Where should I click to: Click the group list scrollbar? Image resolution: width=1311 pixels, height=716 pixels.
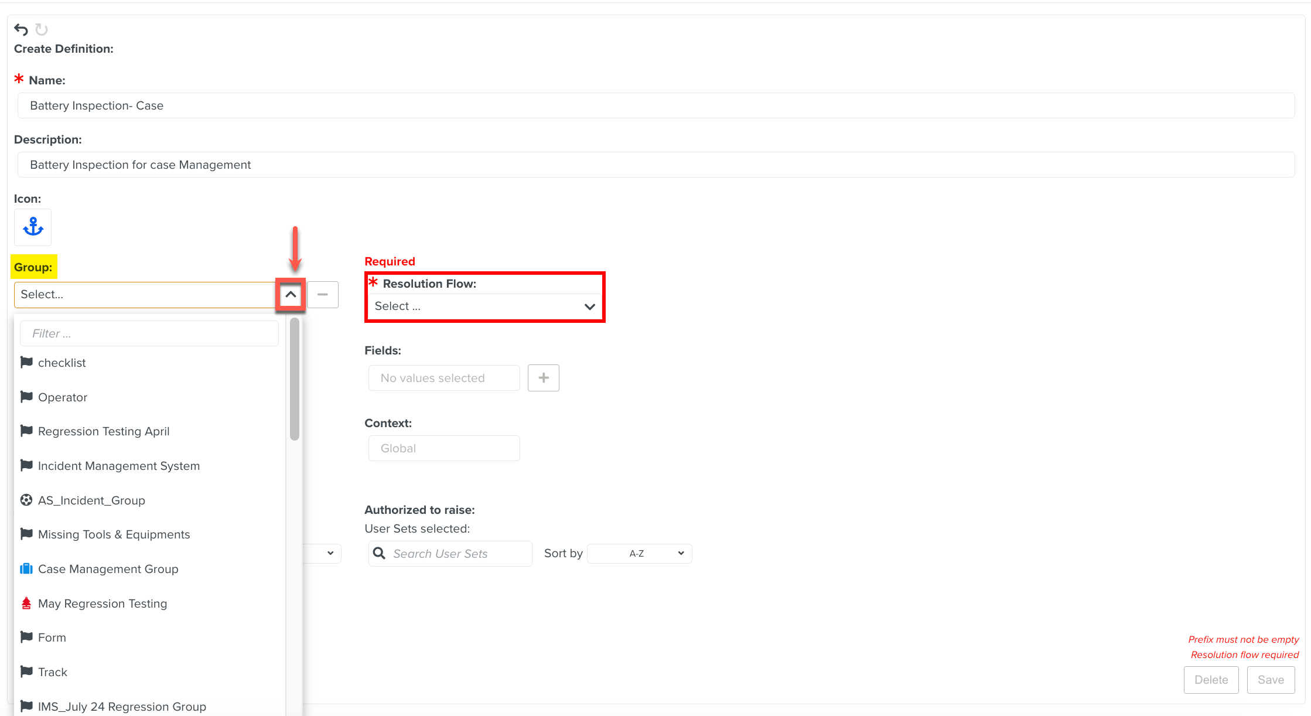point(294,379)
